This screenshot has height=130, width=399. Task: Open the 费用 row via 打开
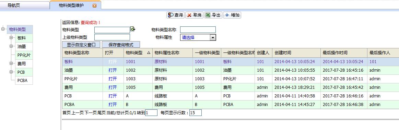tap(113, 87)
